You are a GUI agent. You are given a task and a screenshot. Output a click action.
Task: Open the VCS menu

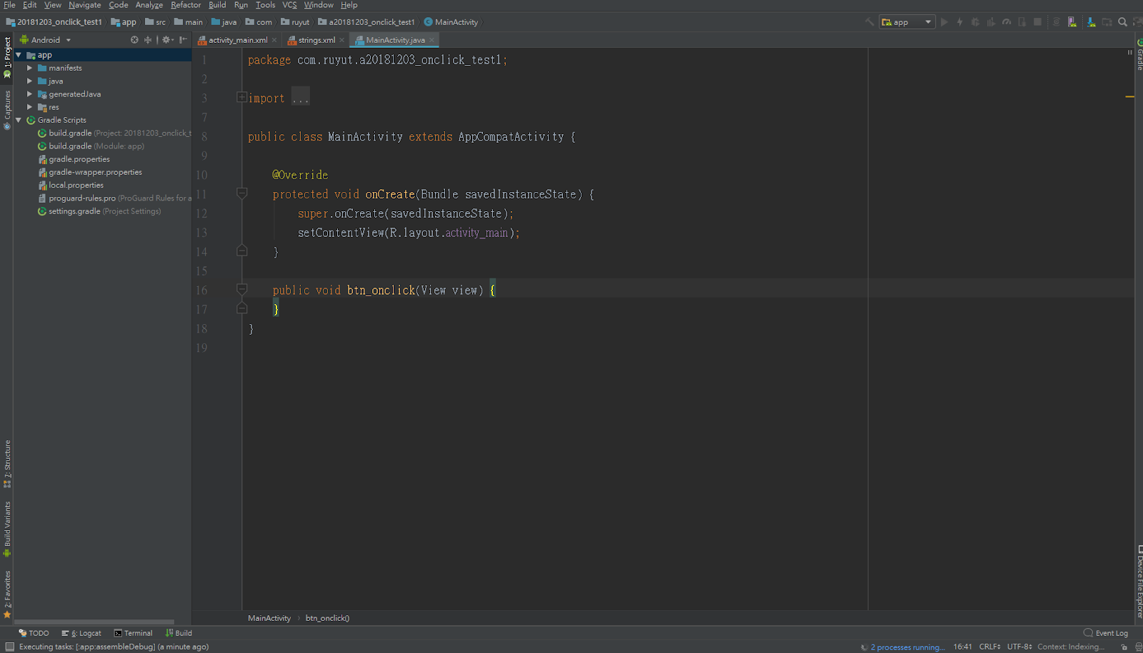pyautogui.click(x=289, y=5)
